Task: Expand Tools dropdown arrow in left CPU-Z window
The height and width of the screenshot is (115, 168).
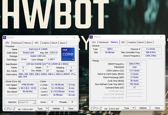Action: (x=47, y=109)
